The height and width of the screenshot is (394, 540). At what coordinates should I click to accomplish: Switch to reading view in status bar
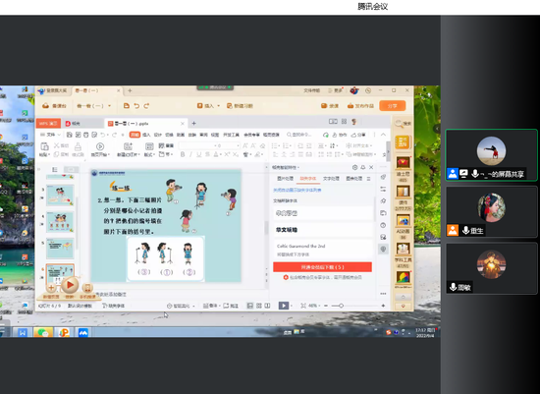(267, 306)
